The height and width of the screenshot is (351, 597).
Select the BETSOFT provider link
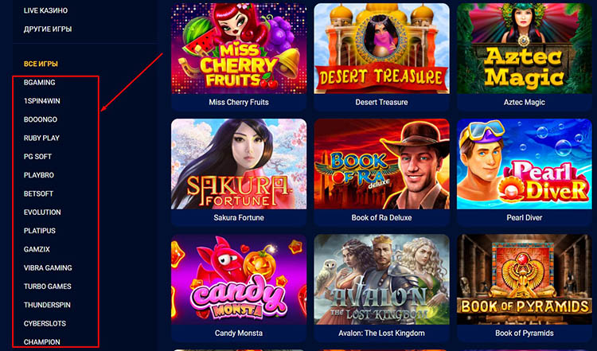tap(38, 193)
